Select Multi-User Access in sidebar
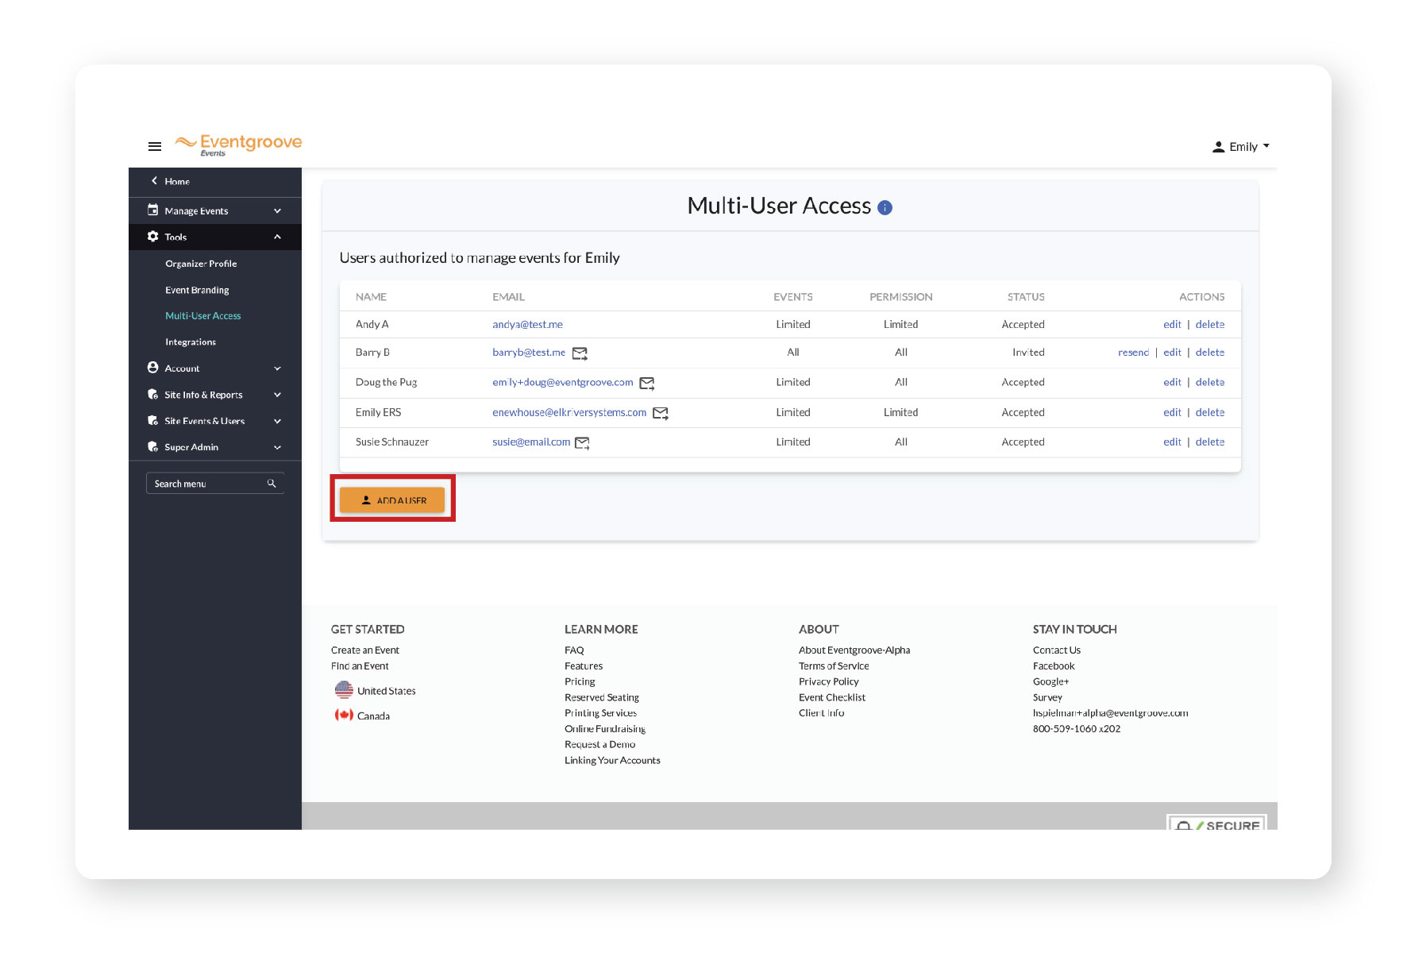The width and height of the screenshot is (1407, 953). pyautogui.click(x=202, y=316)
